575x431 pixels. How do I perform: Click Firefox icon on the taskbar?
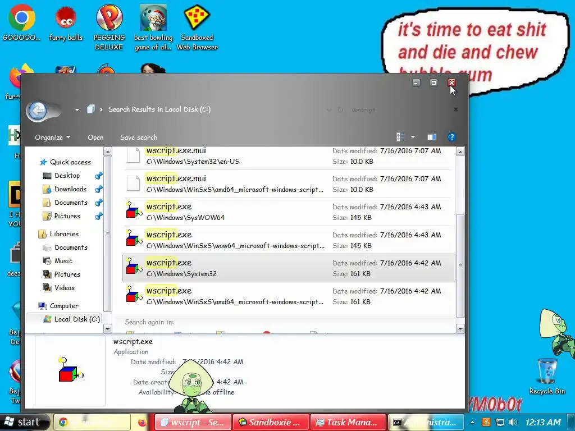[x=142, y=422]
